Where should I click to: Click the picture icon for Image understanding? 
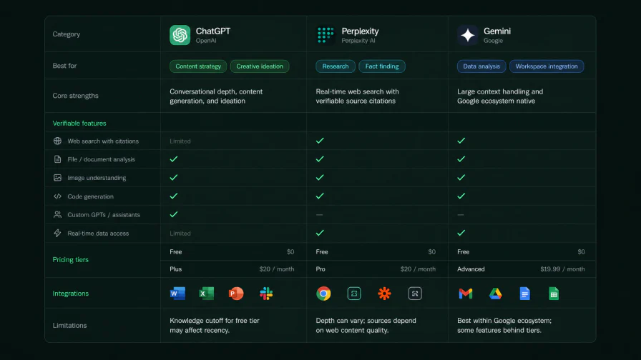point(58,178)
